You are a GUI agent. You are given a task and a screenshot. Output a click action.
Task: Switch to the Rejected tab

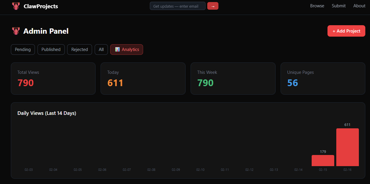(x=80, y=49)
